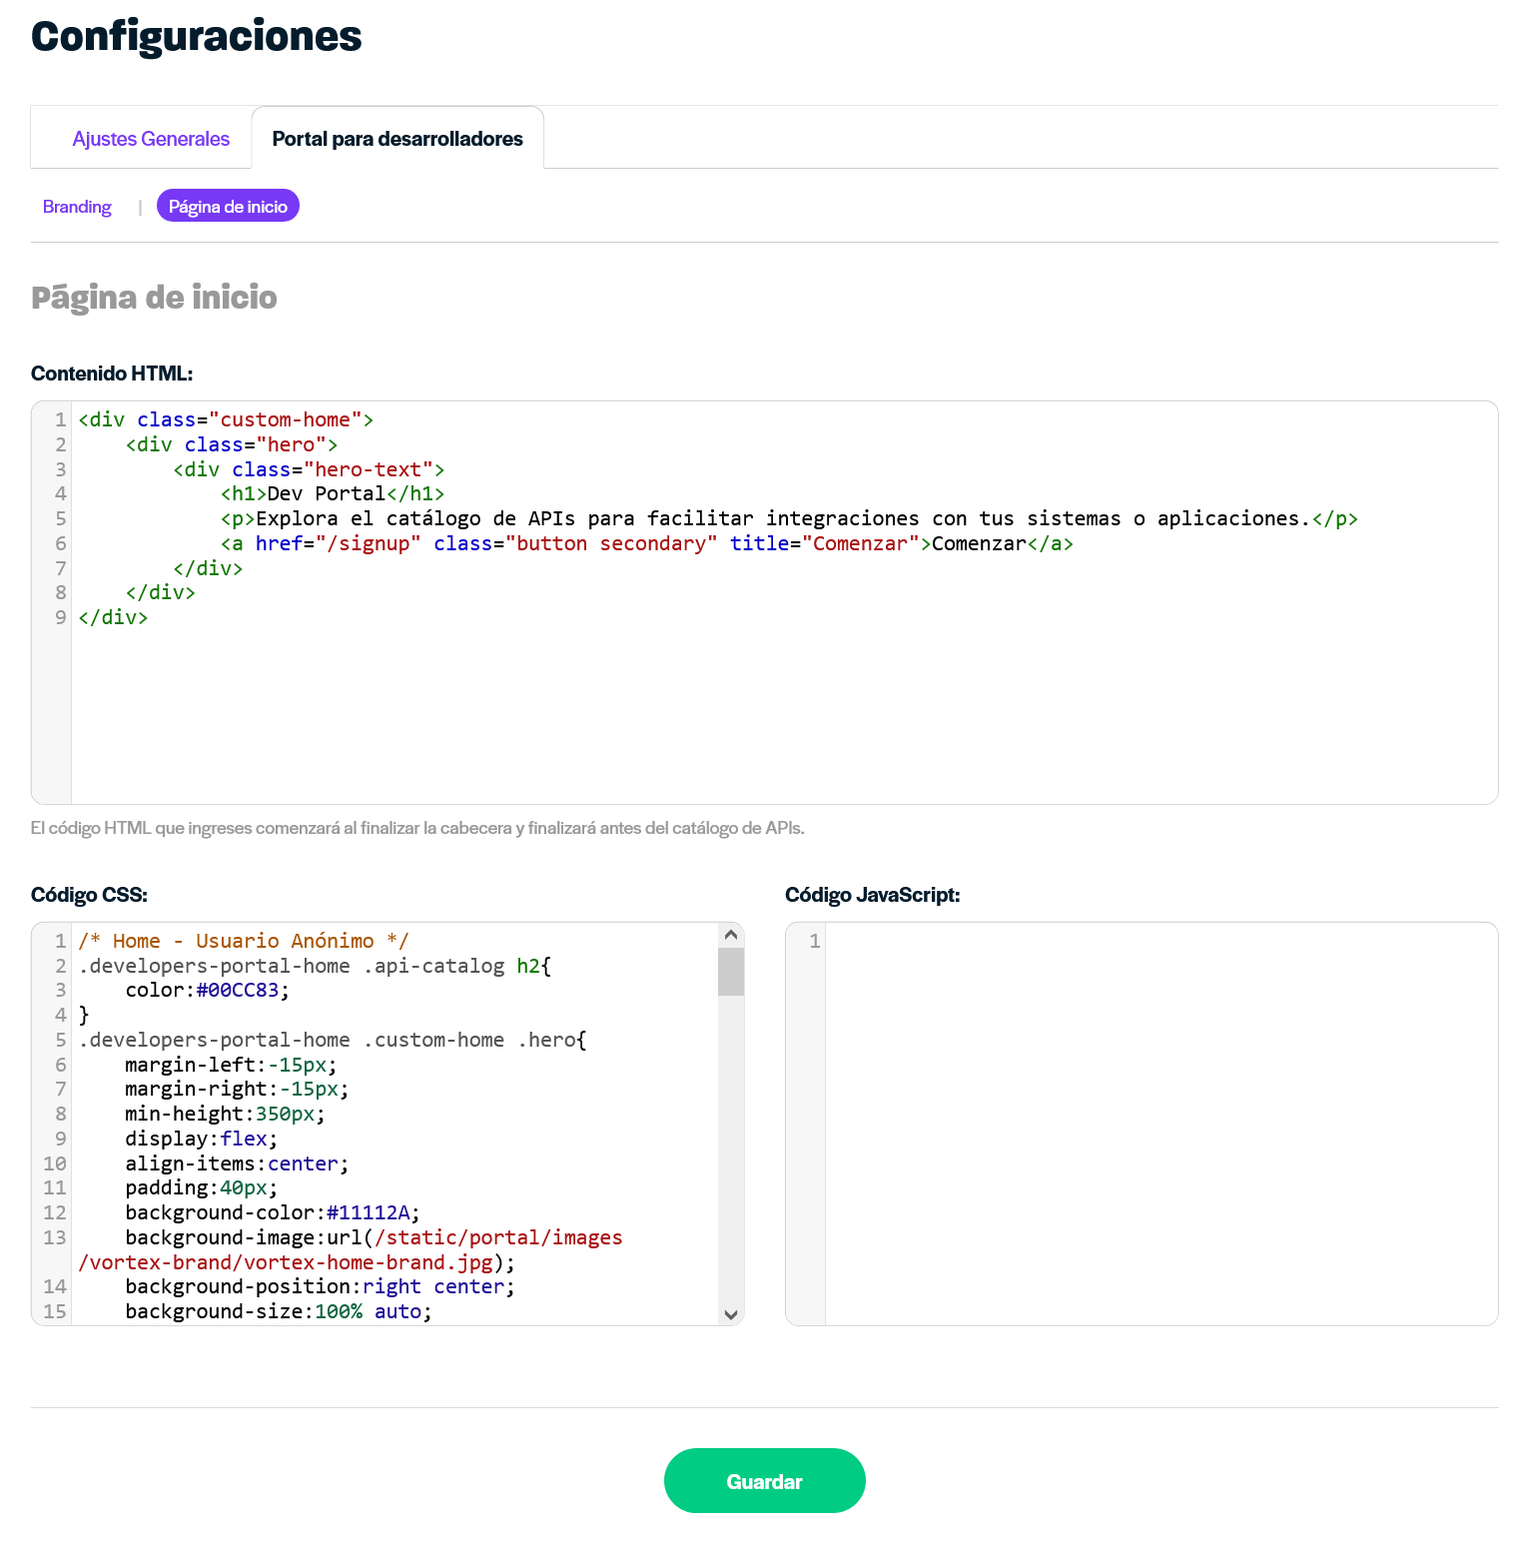
Task: Click the vortex-home-brand.jpg path line
Action: click(297, 1262)
